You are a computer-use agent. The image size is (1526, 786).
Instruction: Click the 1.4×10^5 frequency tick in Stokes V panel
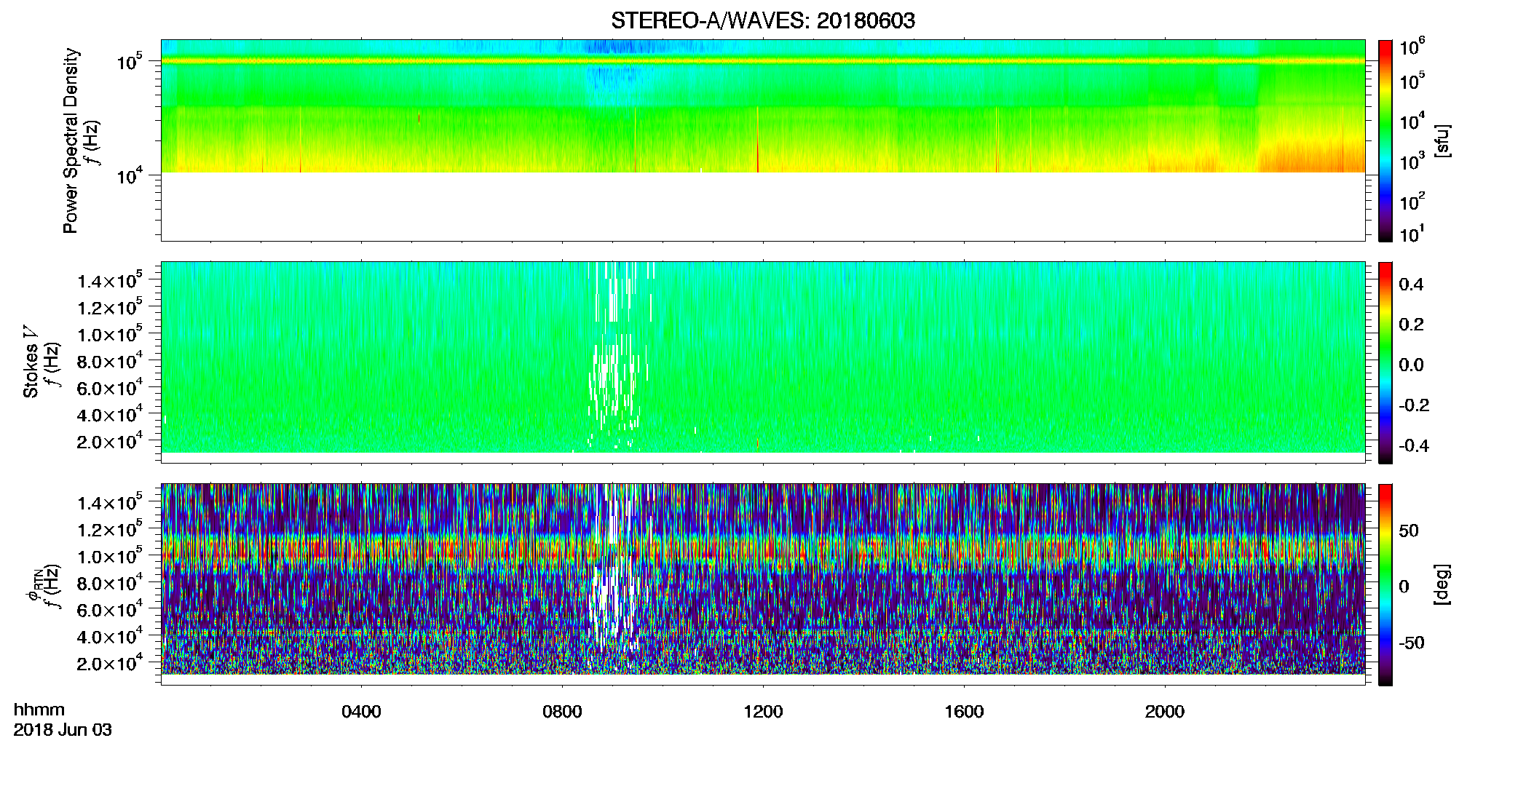[x=110, y=279]
